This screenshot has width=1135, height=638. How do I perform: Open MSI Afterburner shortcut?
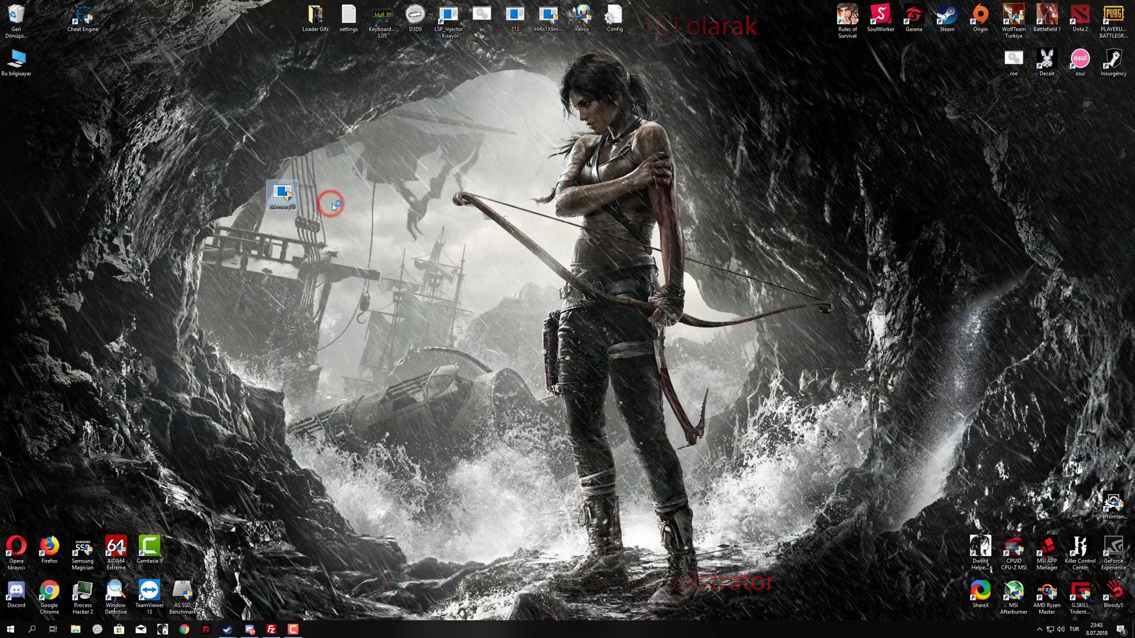[1014, 598]
